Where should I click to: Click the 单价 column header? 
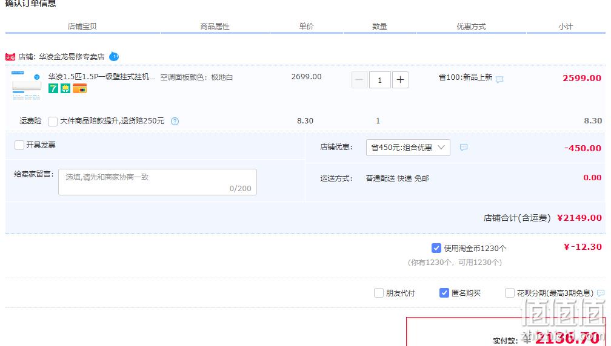306,27
